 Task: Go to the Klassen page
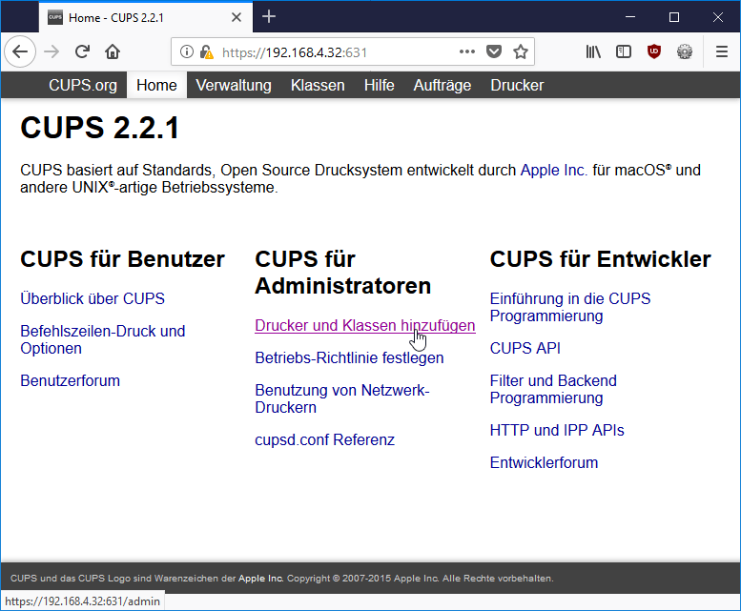pyautogui.click(x=318, y=85)
